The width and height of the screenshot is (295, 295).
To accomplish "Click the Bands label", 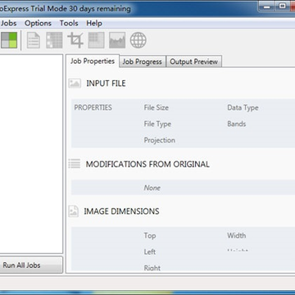I will (x=237, y=124).
